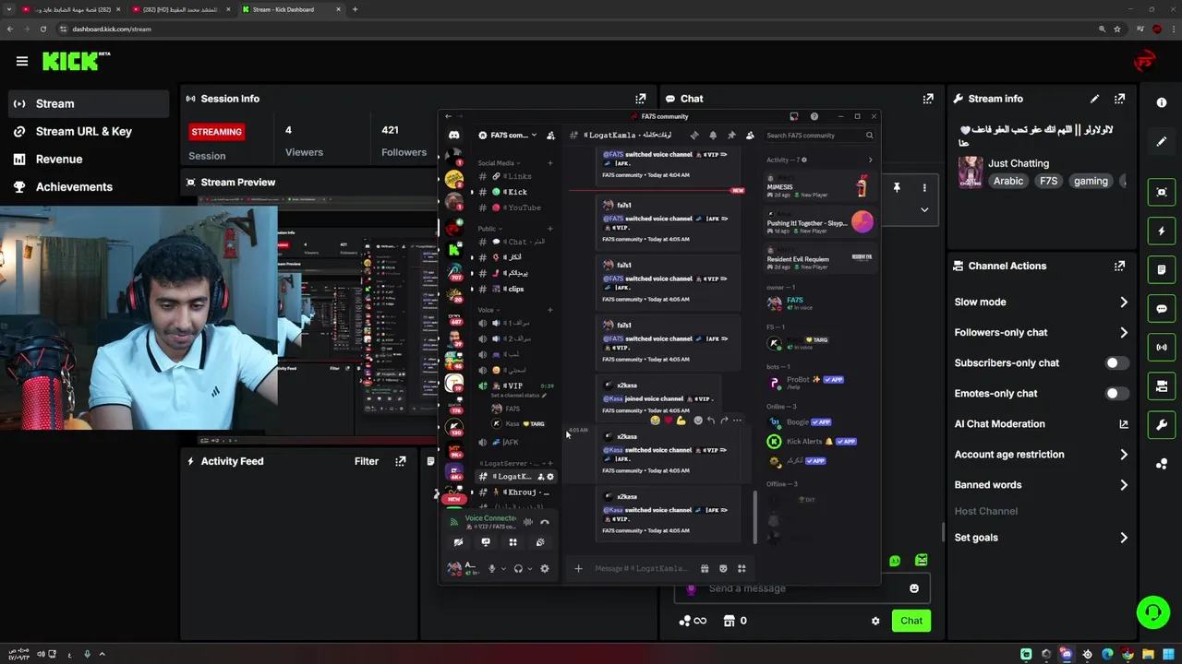This screenshot has height=664, width=1182.
Task: Go to Stream in Kick sidebar
Action: [88, 103]
